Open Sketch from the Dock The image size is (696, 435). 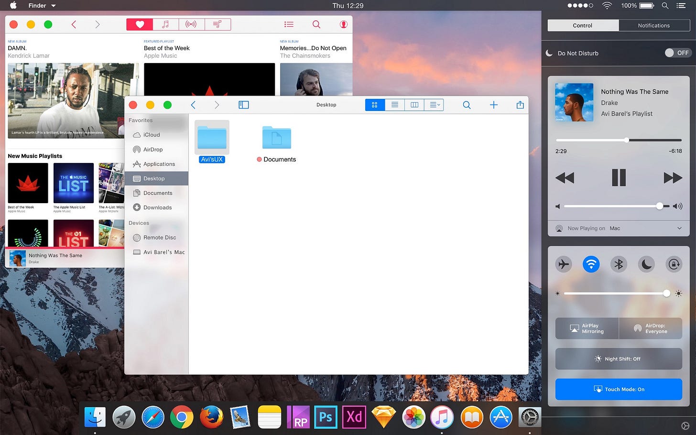click(384, 418)
